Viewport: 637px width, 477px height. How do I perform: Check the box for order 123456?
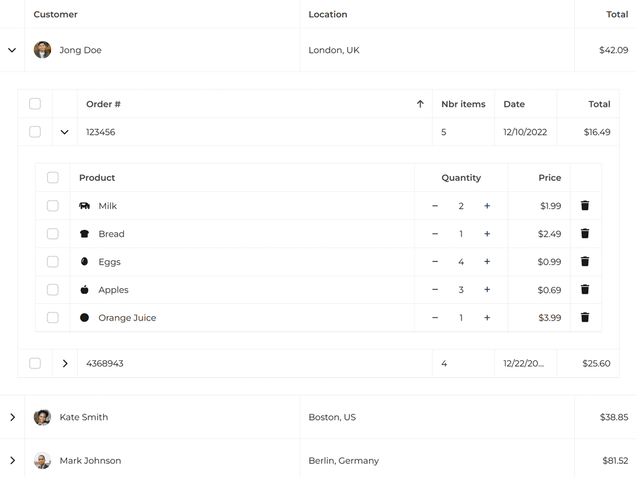point(35,132)
